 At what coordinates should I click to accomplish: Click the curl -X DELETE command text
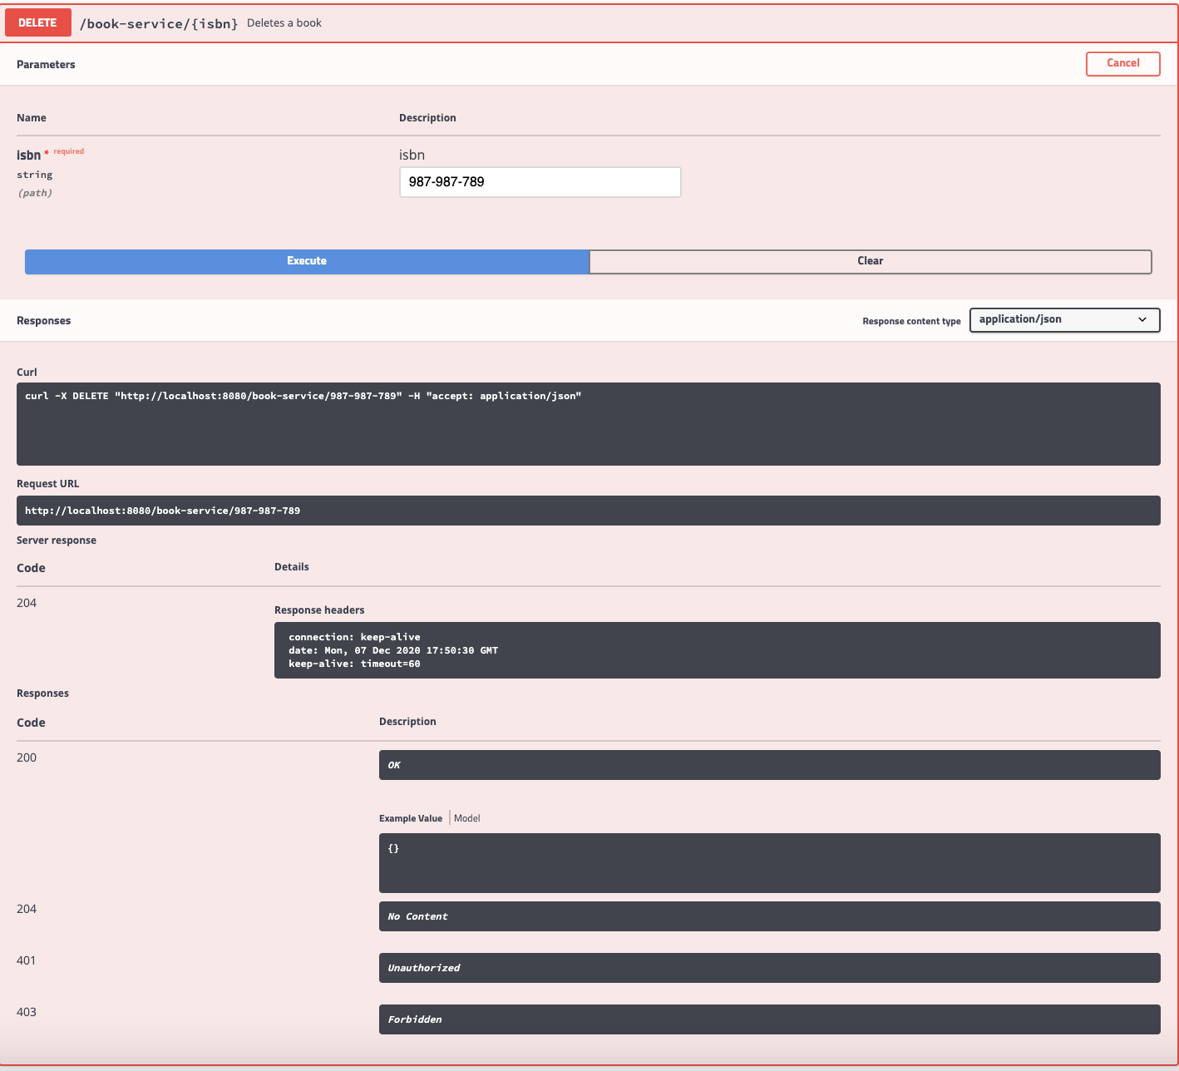click(x=303, y=396)
